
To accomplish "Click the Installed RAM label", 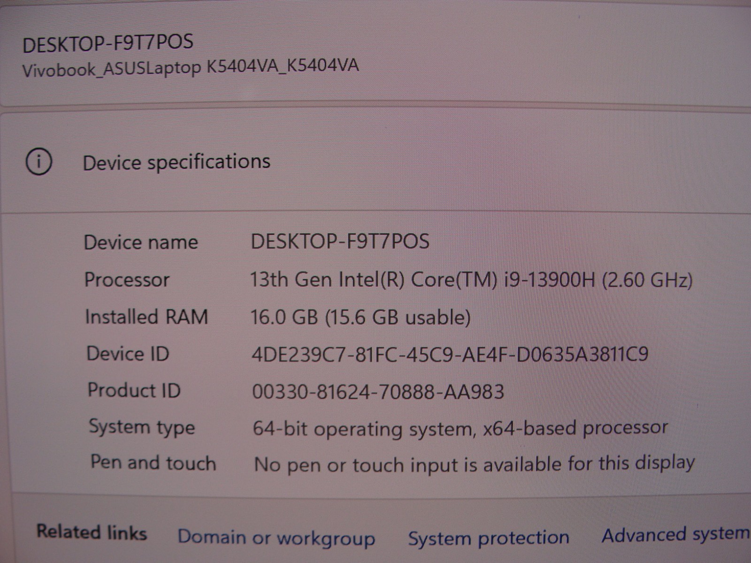I will tap(146, 317).
